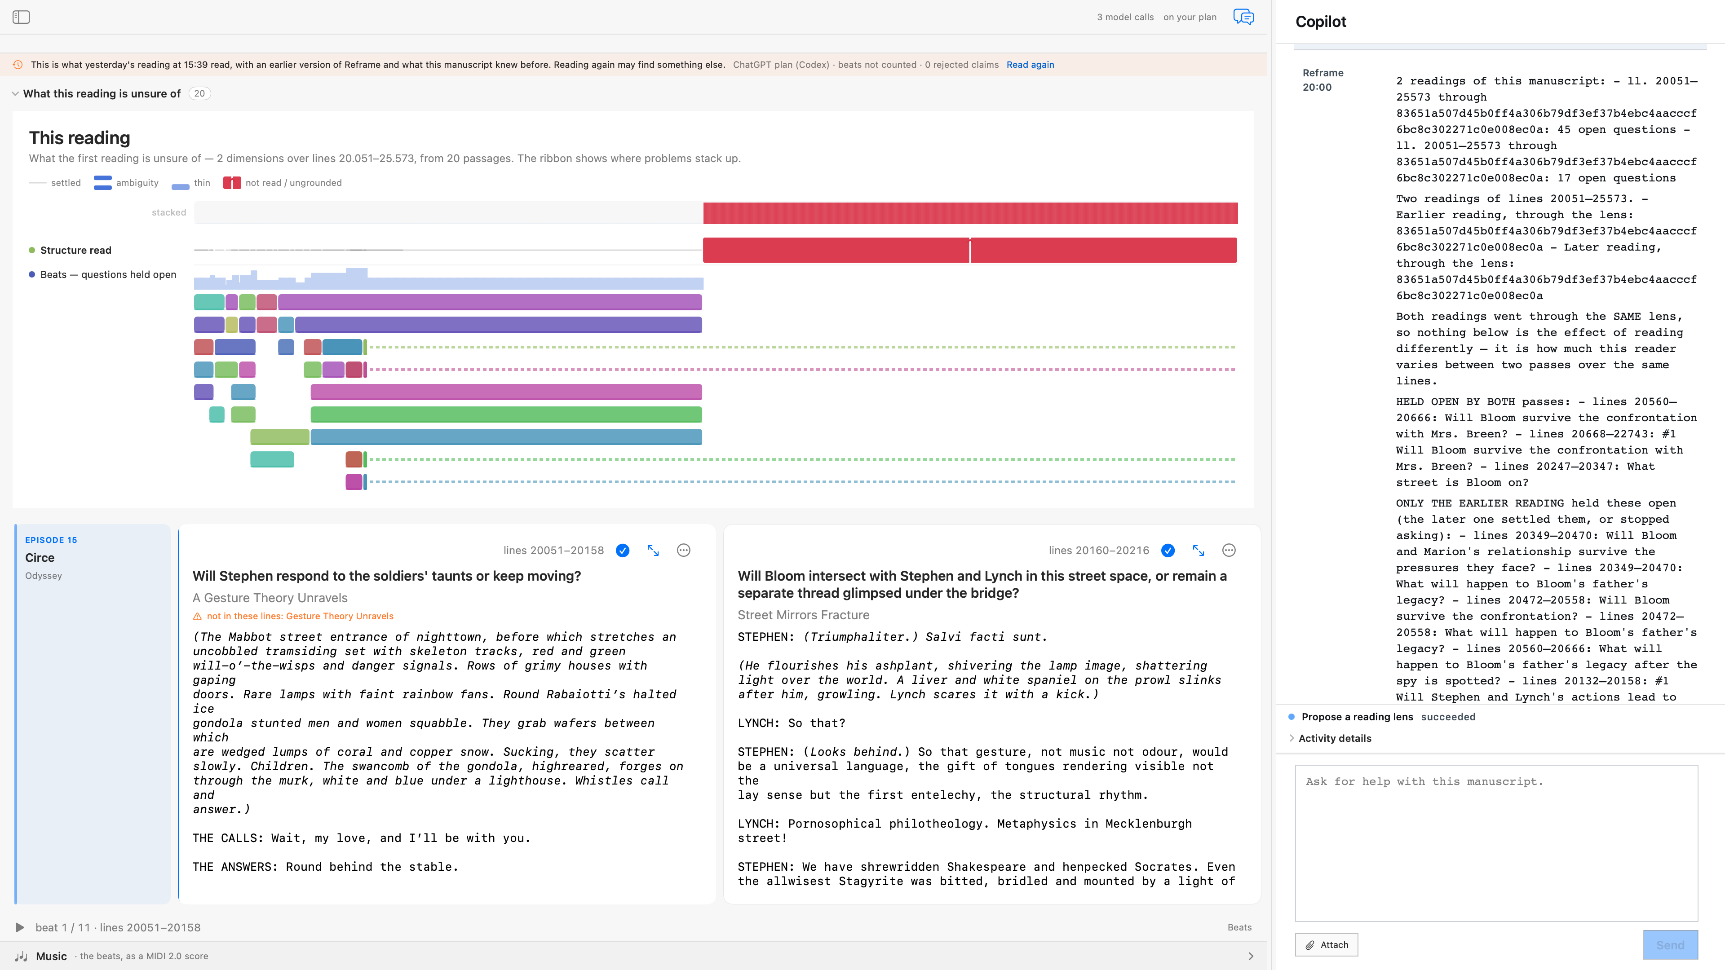Viewport: 1725px width, 970px height.
Task: Click the ambiguity legend swatch
Action: [102, 183]
